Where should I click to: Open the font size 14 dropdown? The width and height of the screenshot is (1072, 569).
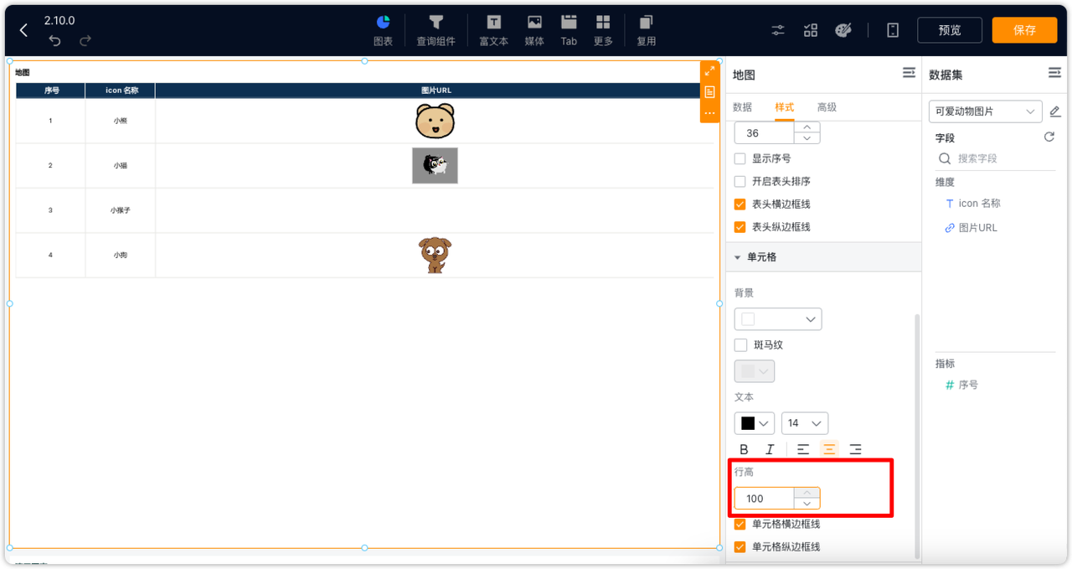pyautogui.click(x=805, y=423)
